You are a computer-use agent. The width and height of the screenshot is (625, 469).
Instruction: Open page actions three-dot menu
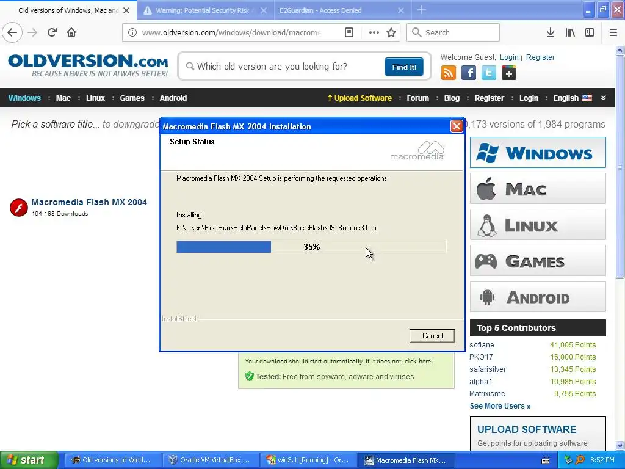click(374, 32)
